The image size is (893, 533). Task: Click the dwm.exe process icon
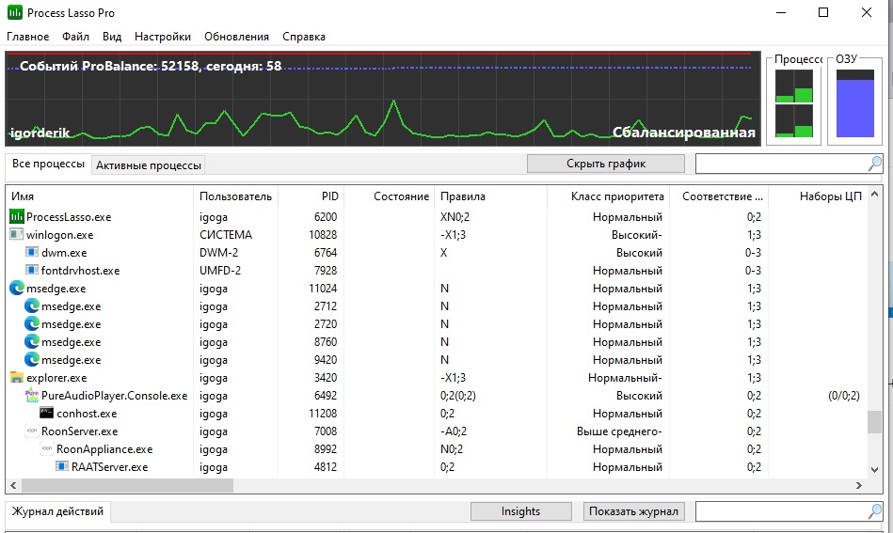(32, 252)
